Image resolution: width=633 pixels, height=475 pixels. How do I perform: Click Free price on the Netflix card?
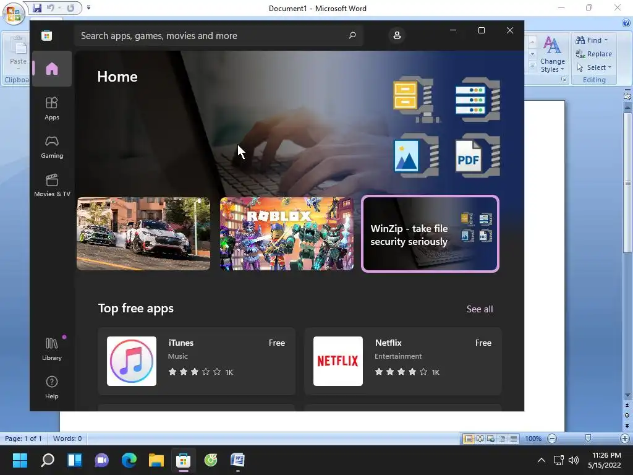[x=483, y=343]
